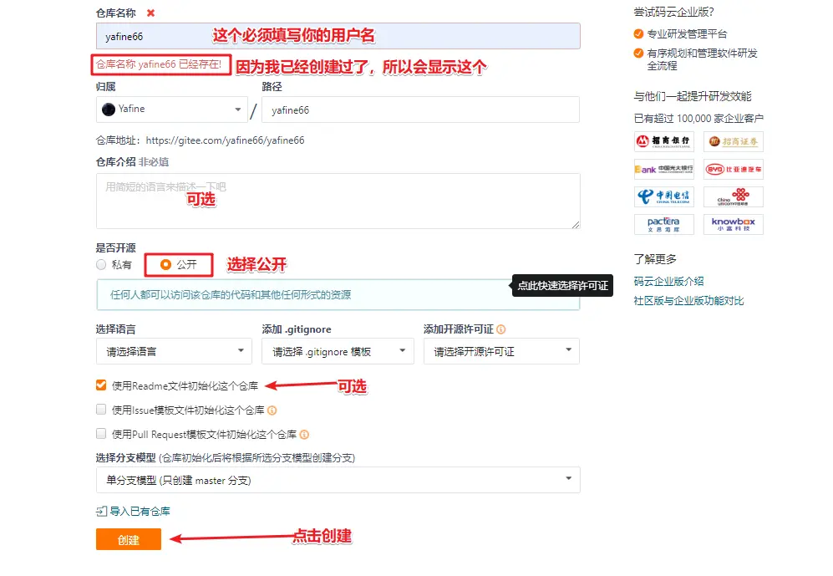The width and height of the screenshot is (833, 576).
Task: Select the 私有 radio button
Action: [x=101, y=265]
